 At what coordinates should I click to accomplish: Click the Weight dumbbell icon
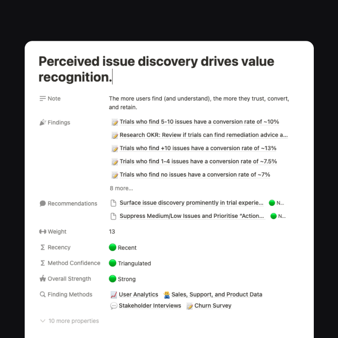(x=43, y=232)
